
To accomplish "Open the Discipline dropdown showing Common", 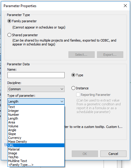I will pos(36,89).
